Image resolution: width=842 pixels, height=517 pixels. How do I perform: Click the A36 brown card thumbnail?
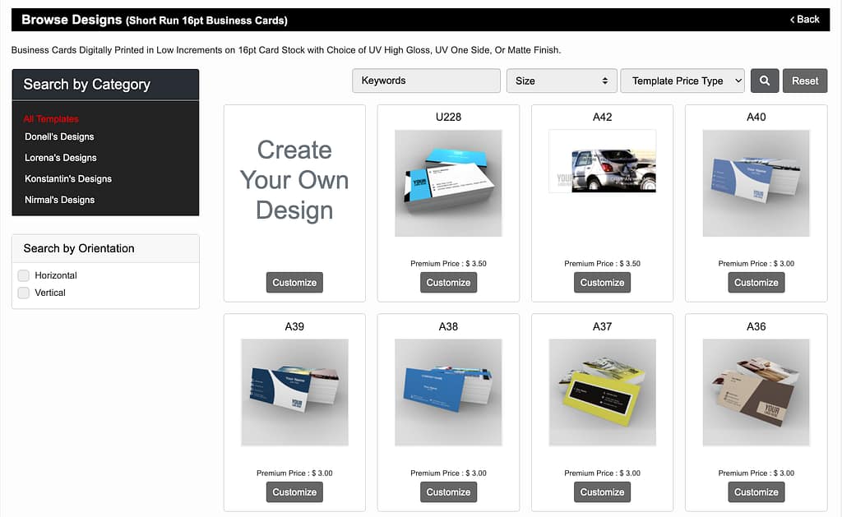(x=756, y=392)
